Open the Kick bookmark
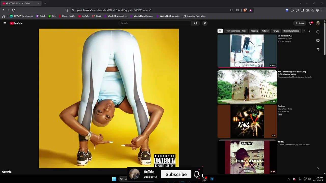Screen dimensions: 326x183 tap(52, 16)
